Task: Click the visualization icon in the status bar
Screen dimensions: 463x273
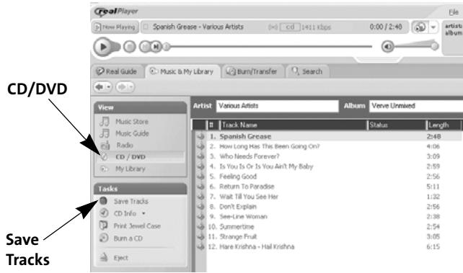Action: 420,27
